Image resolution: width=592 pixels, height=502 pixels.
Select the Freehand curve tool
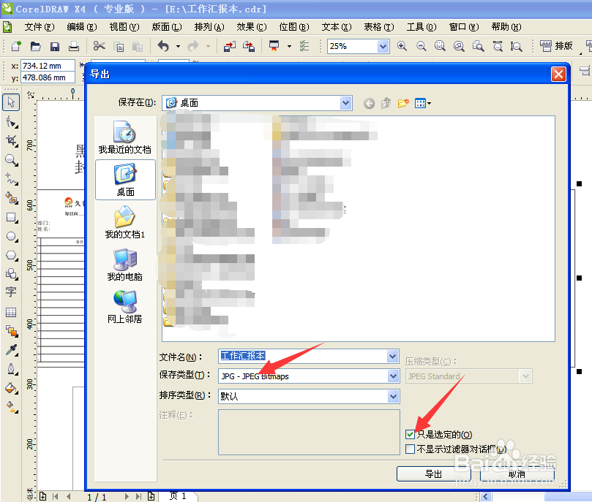click(x=11, y=179)
